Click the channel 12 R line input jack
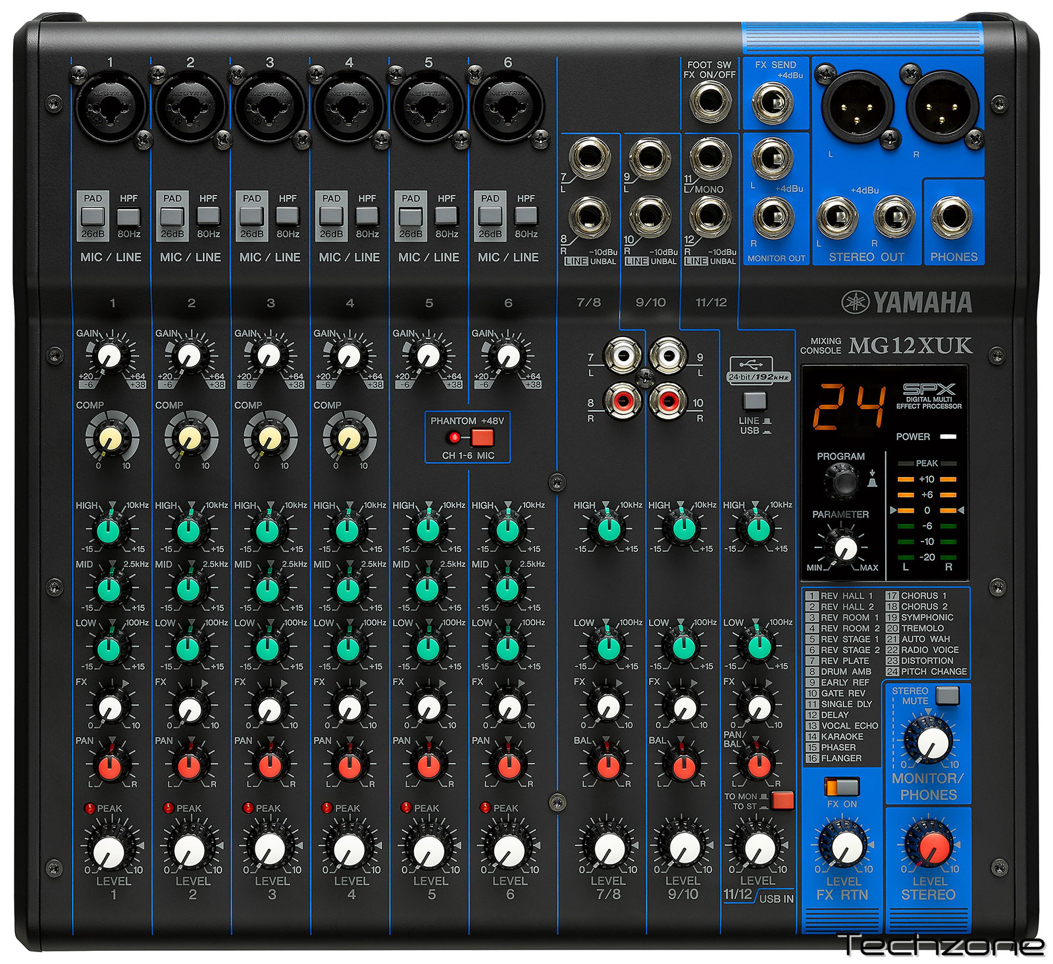1053x964 pixels. [x=710, y=217]
